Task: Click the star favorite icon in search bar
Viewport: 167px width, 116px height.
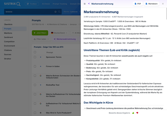Action: pos(55,12)
